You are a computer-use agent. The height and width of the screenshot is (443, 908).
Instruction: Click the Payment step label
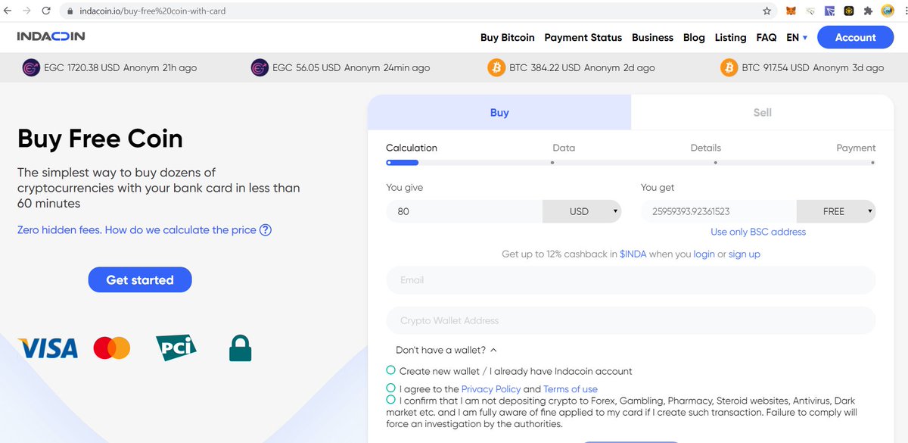point(856,148)
